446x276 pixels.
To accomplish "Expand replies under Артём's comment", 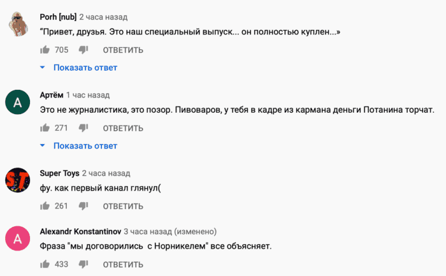I will (85, 146).
